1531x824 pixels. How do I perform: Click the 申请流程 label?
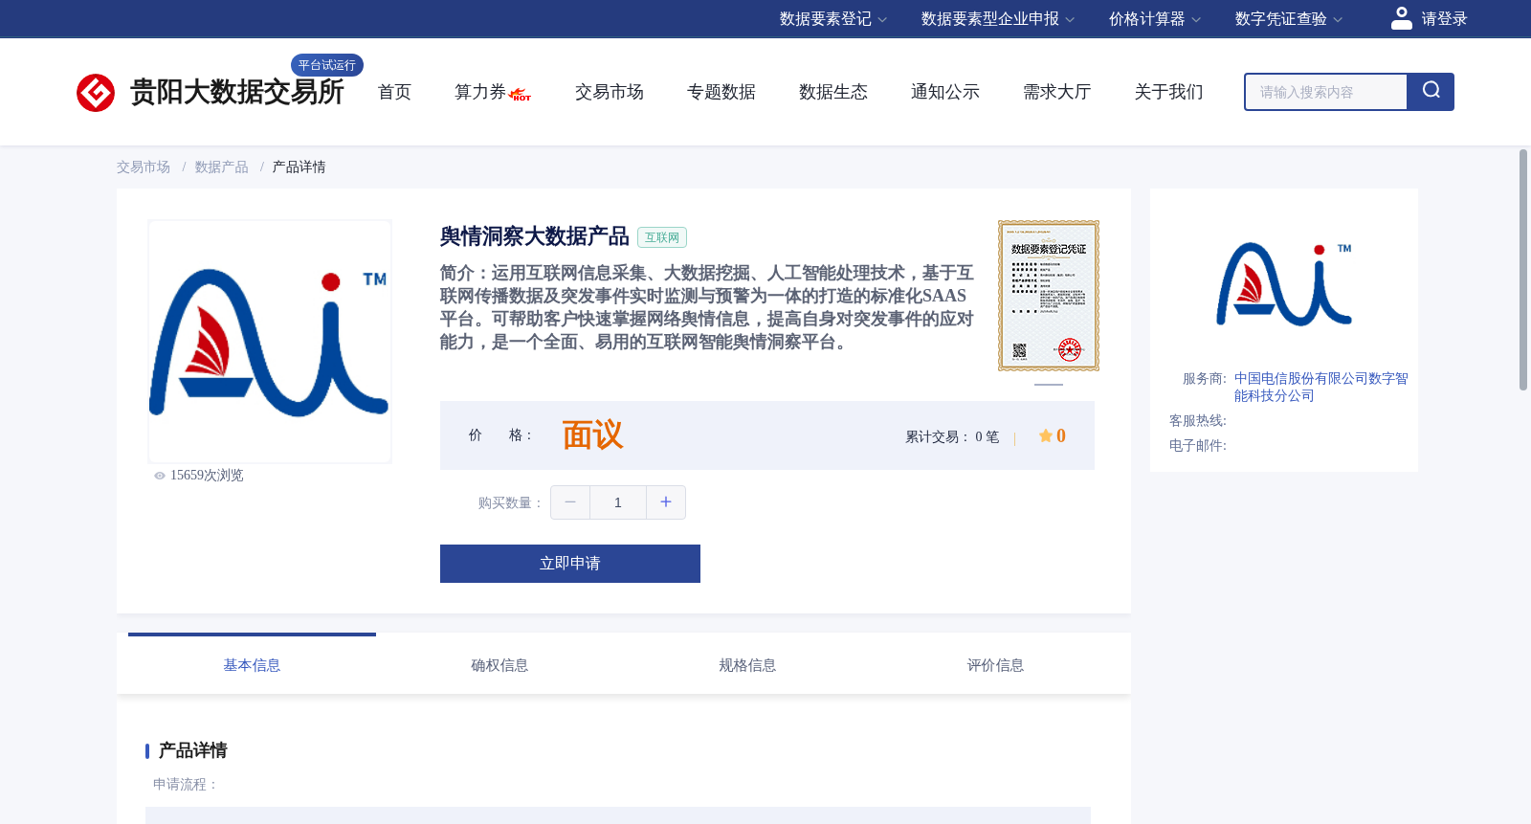[186, 785]
